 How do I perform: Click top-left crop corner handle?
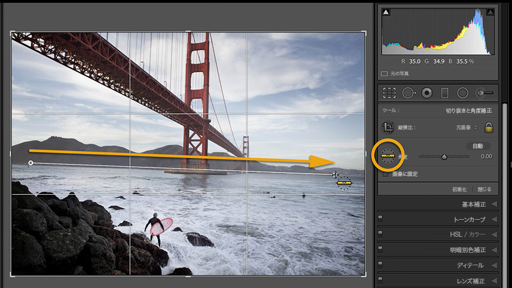[12, 32]
